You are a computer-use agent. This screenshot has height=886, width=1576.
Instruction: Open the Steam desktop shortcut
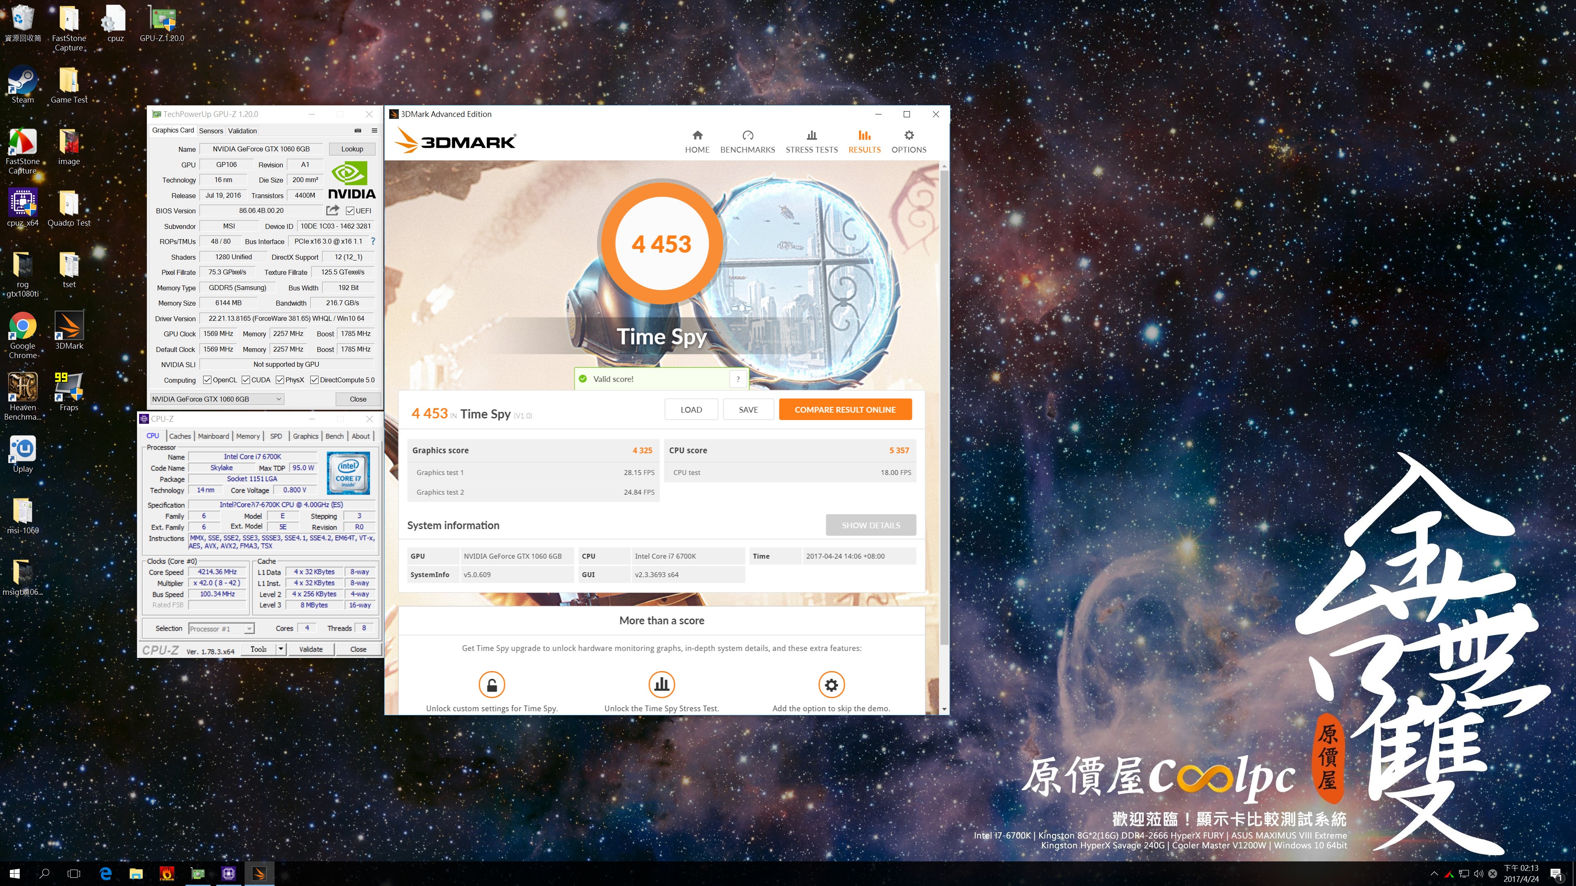click(23, 86)
